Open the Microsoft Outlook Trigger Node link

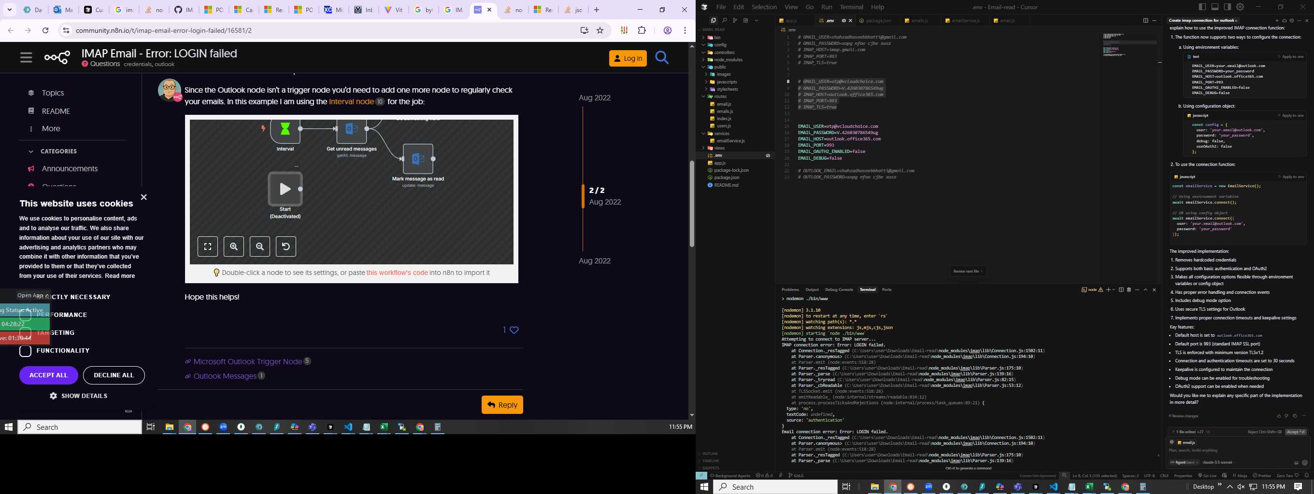pyautogui.click(x=248, y=362)
